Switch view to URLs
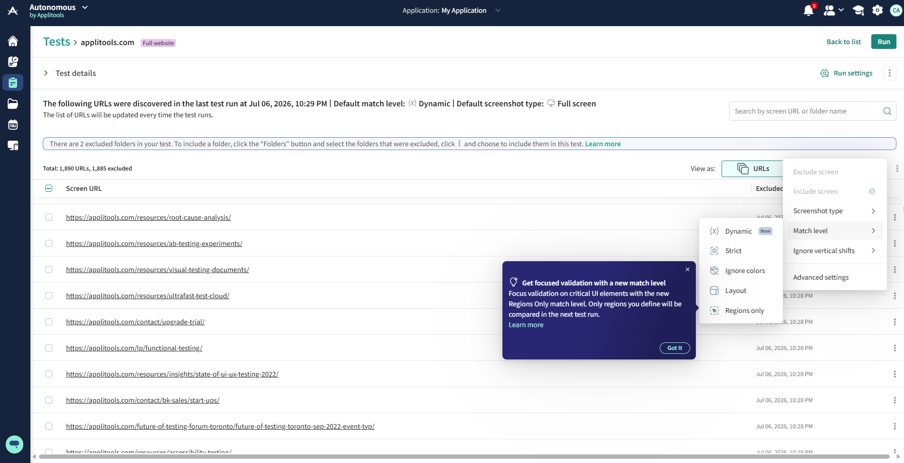 (753, 169)
